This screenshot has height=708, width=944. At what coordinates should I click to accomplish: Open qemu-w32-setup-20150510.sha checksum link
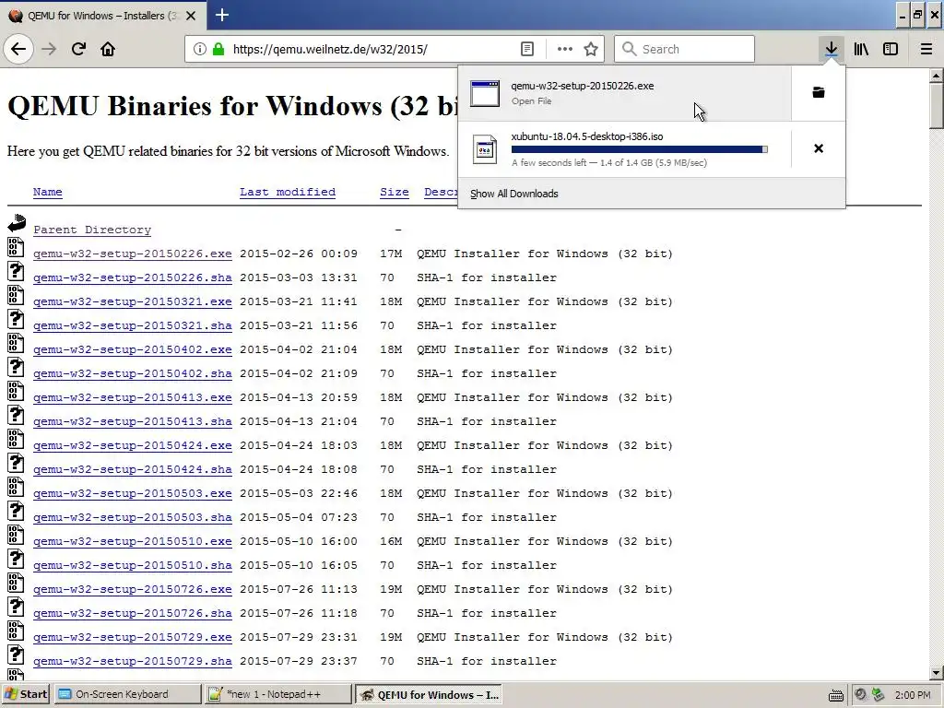pyautogui.click(x=133, y=565)
